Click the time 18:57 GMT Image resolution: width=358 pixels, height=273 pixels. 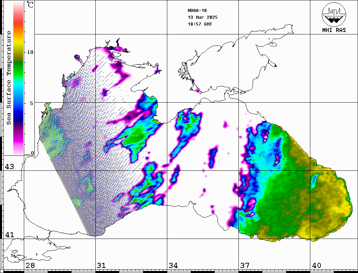pos(200,24)
